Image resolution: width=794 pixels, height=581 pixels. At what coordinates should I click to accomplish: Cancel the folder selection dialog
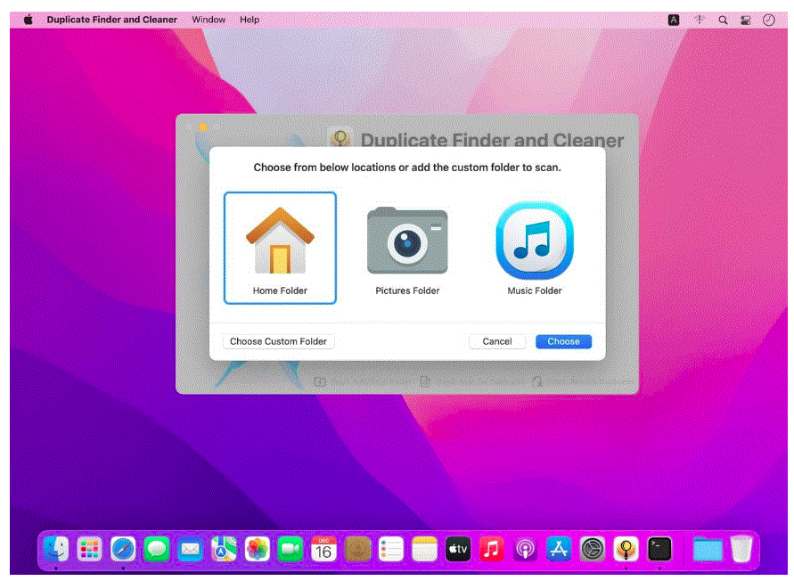pos(496,341)
